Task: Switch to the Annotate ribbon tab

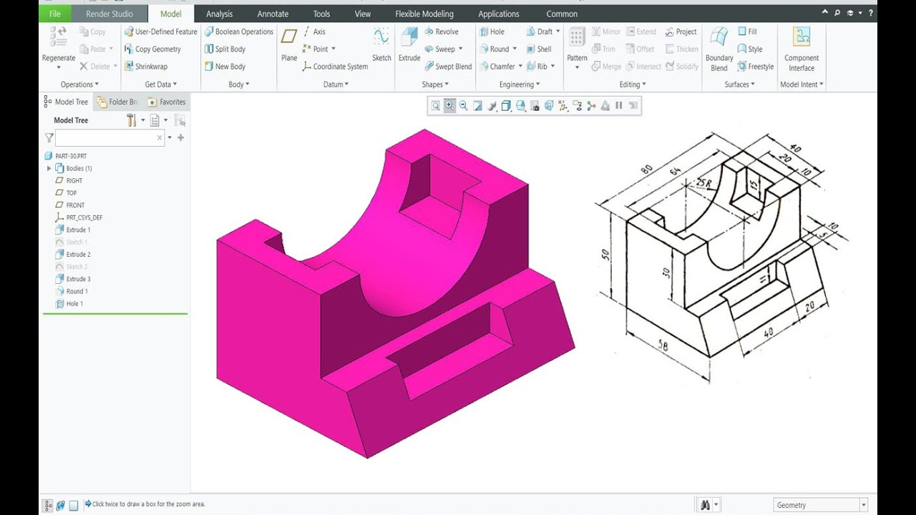Action: tap(273, 14)
